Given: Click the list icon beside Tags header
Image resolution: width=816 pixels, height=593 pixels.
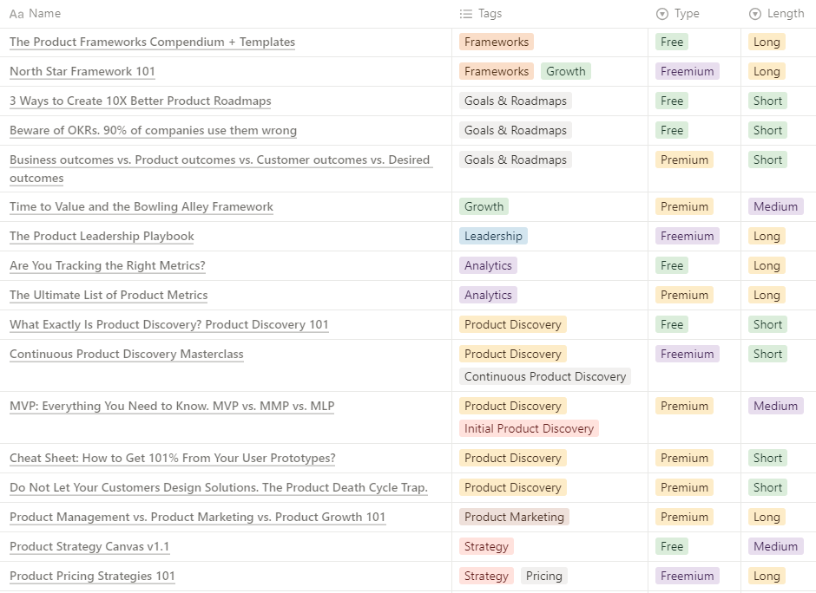Looking at the screenshot, I should pyautogui.click(x=466, y=14).
